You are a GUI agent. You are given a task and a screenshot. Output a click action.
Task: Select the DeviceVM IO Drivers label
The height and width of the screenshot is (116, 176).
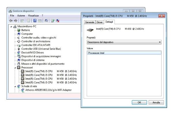(33, 52)
